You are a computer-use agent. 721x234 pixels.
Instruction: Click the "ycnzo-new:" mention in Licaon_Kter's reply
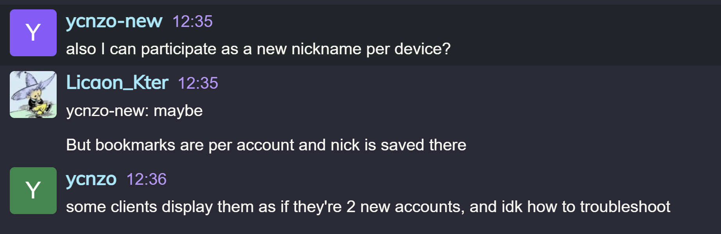pos(107,111)
